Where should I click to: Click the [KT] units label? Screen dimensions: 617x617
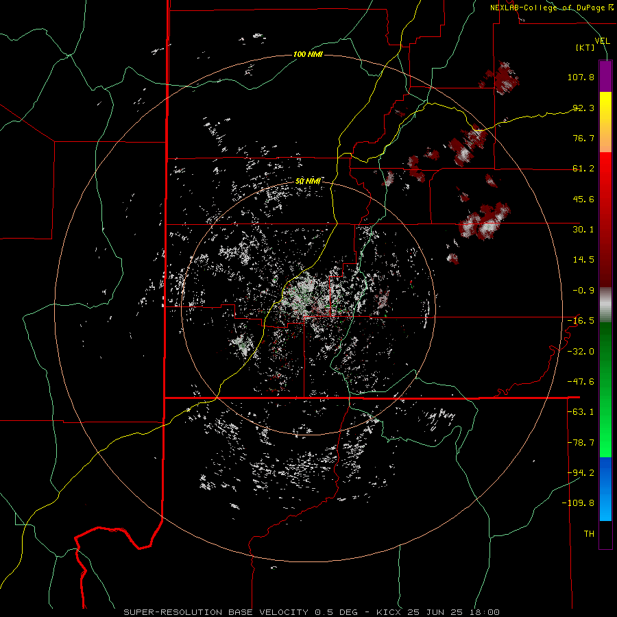click(585, 47)
